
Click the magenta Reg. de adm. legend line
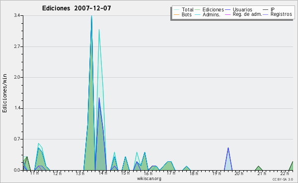click(227, 14)
